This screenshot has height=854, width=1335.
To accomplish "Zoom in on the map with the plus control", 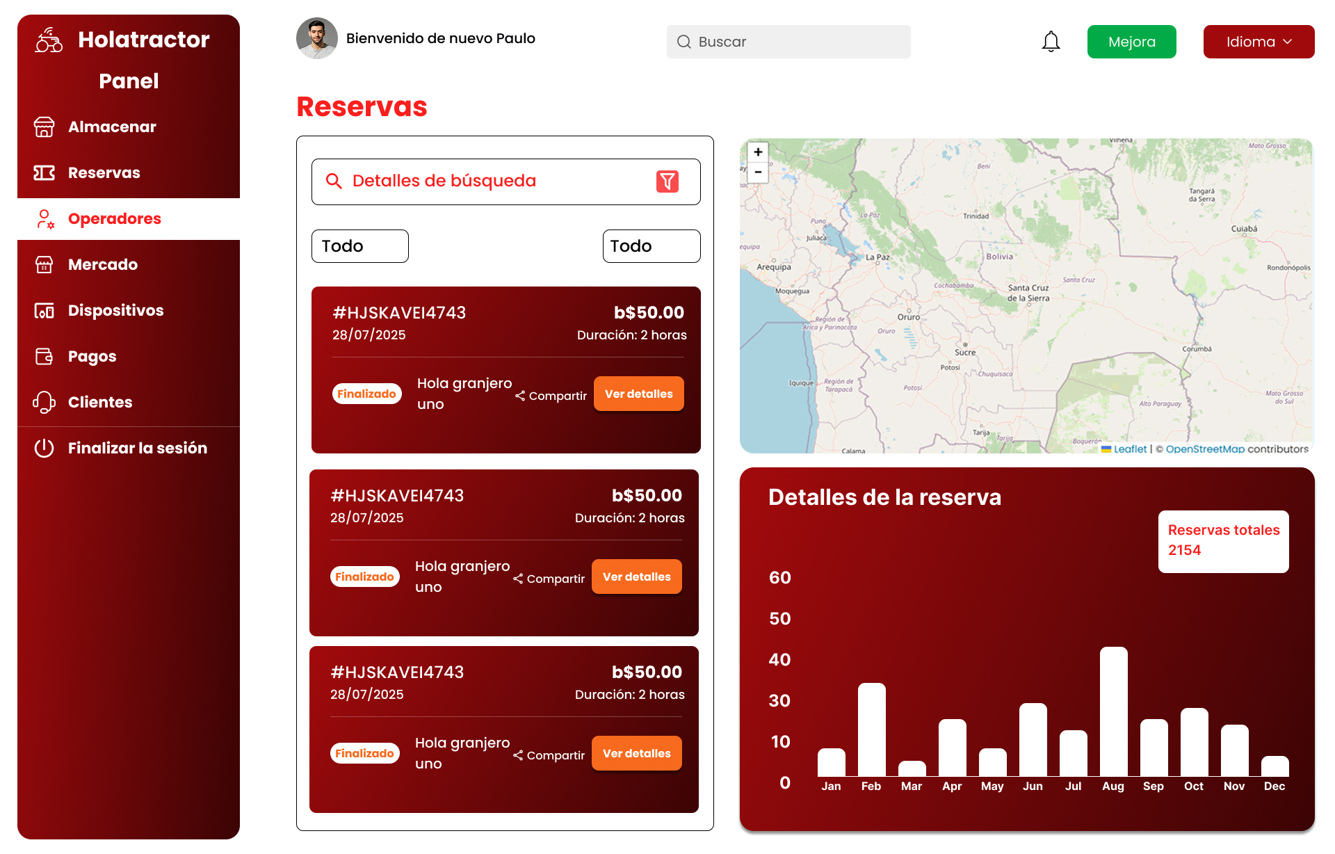I will (x=757, y=152).
